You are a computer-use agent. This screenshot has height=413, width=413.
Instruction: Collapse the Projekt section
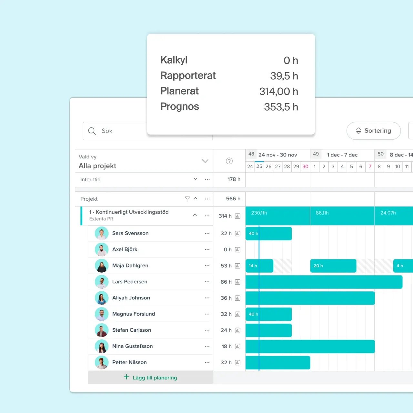pos(196,199)
